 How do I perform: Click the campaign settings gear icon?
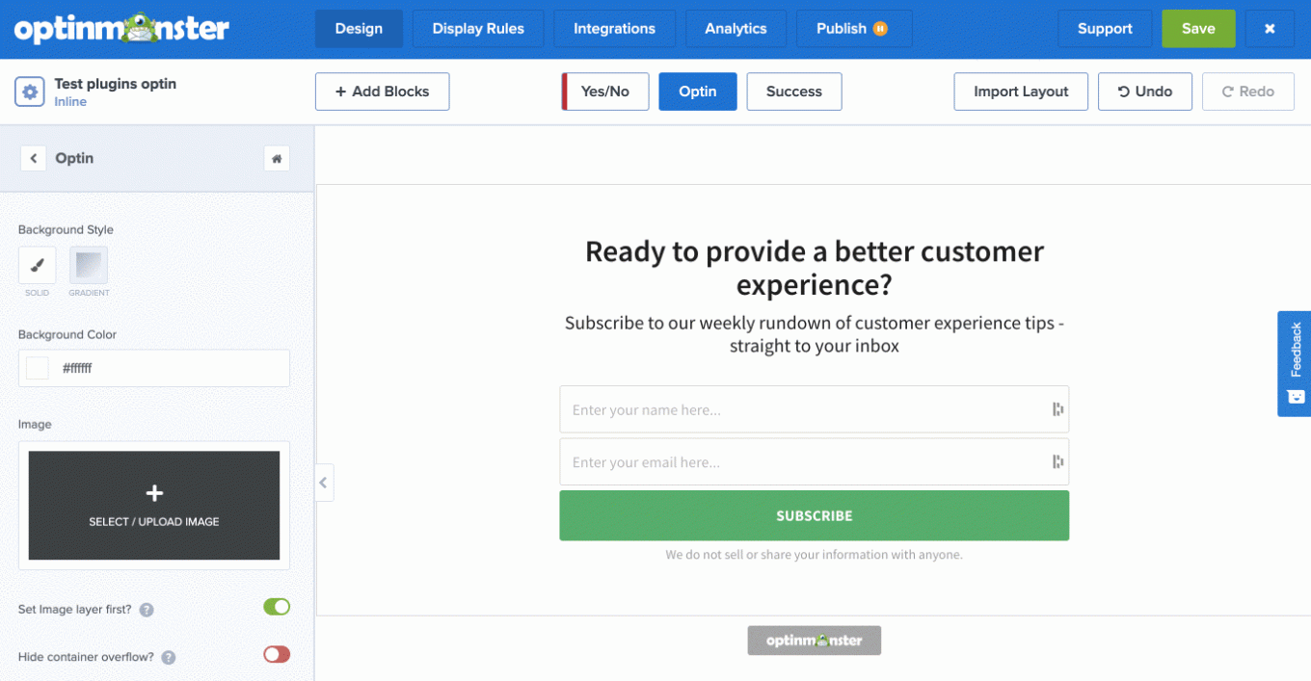click(30, 92)
